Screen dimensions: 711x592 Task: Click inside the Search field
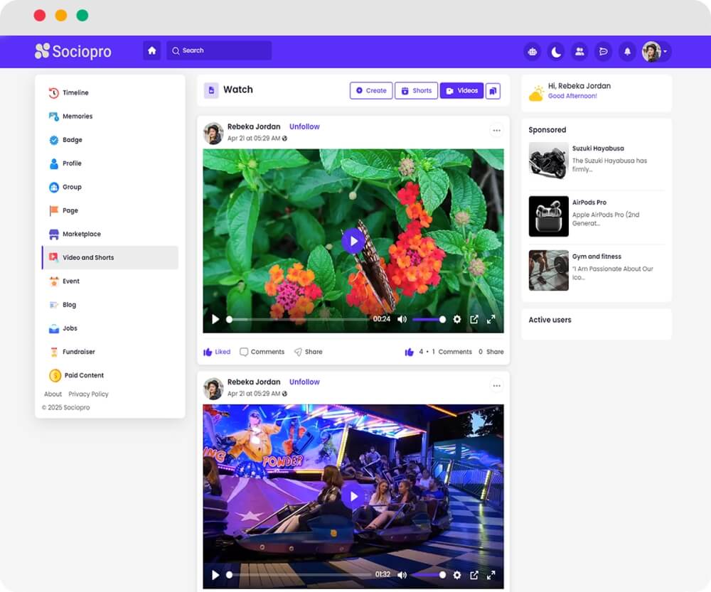pyautogui.click(x=218, y=50)
